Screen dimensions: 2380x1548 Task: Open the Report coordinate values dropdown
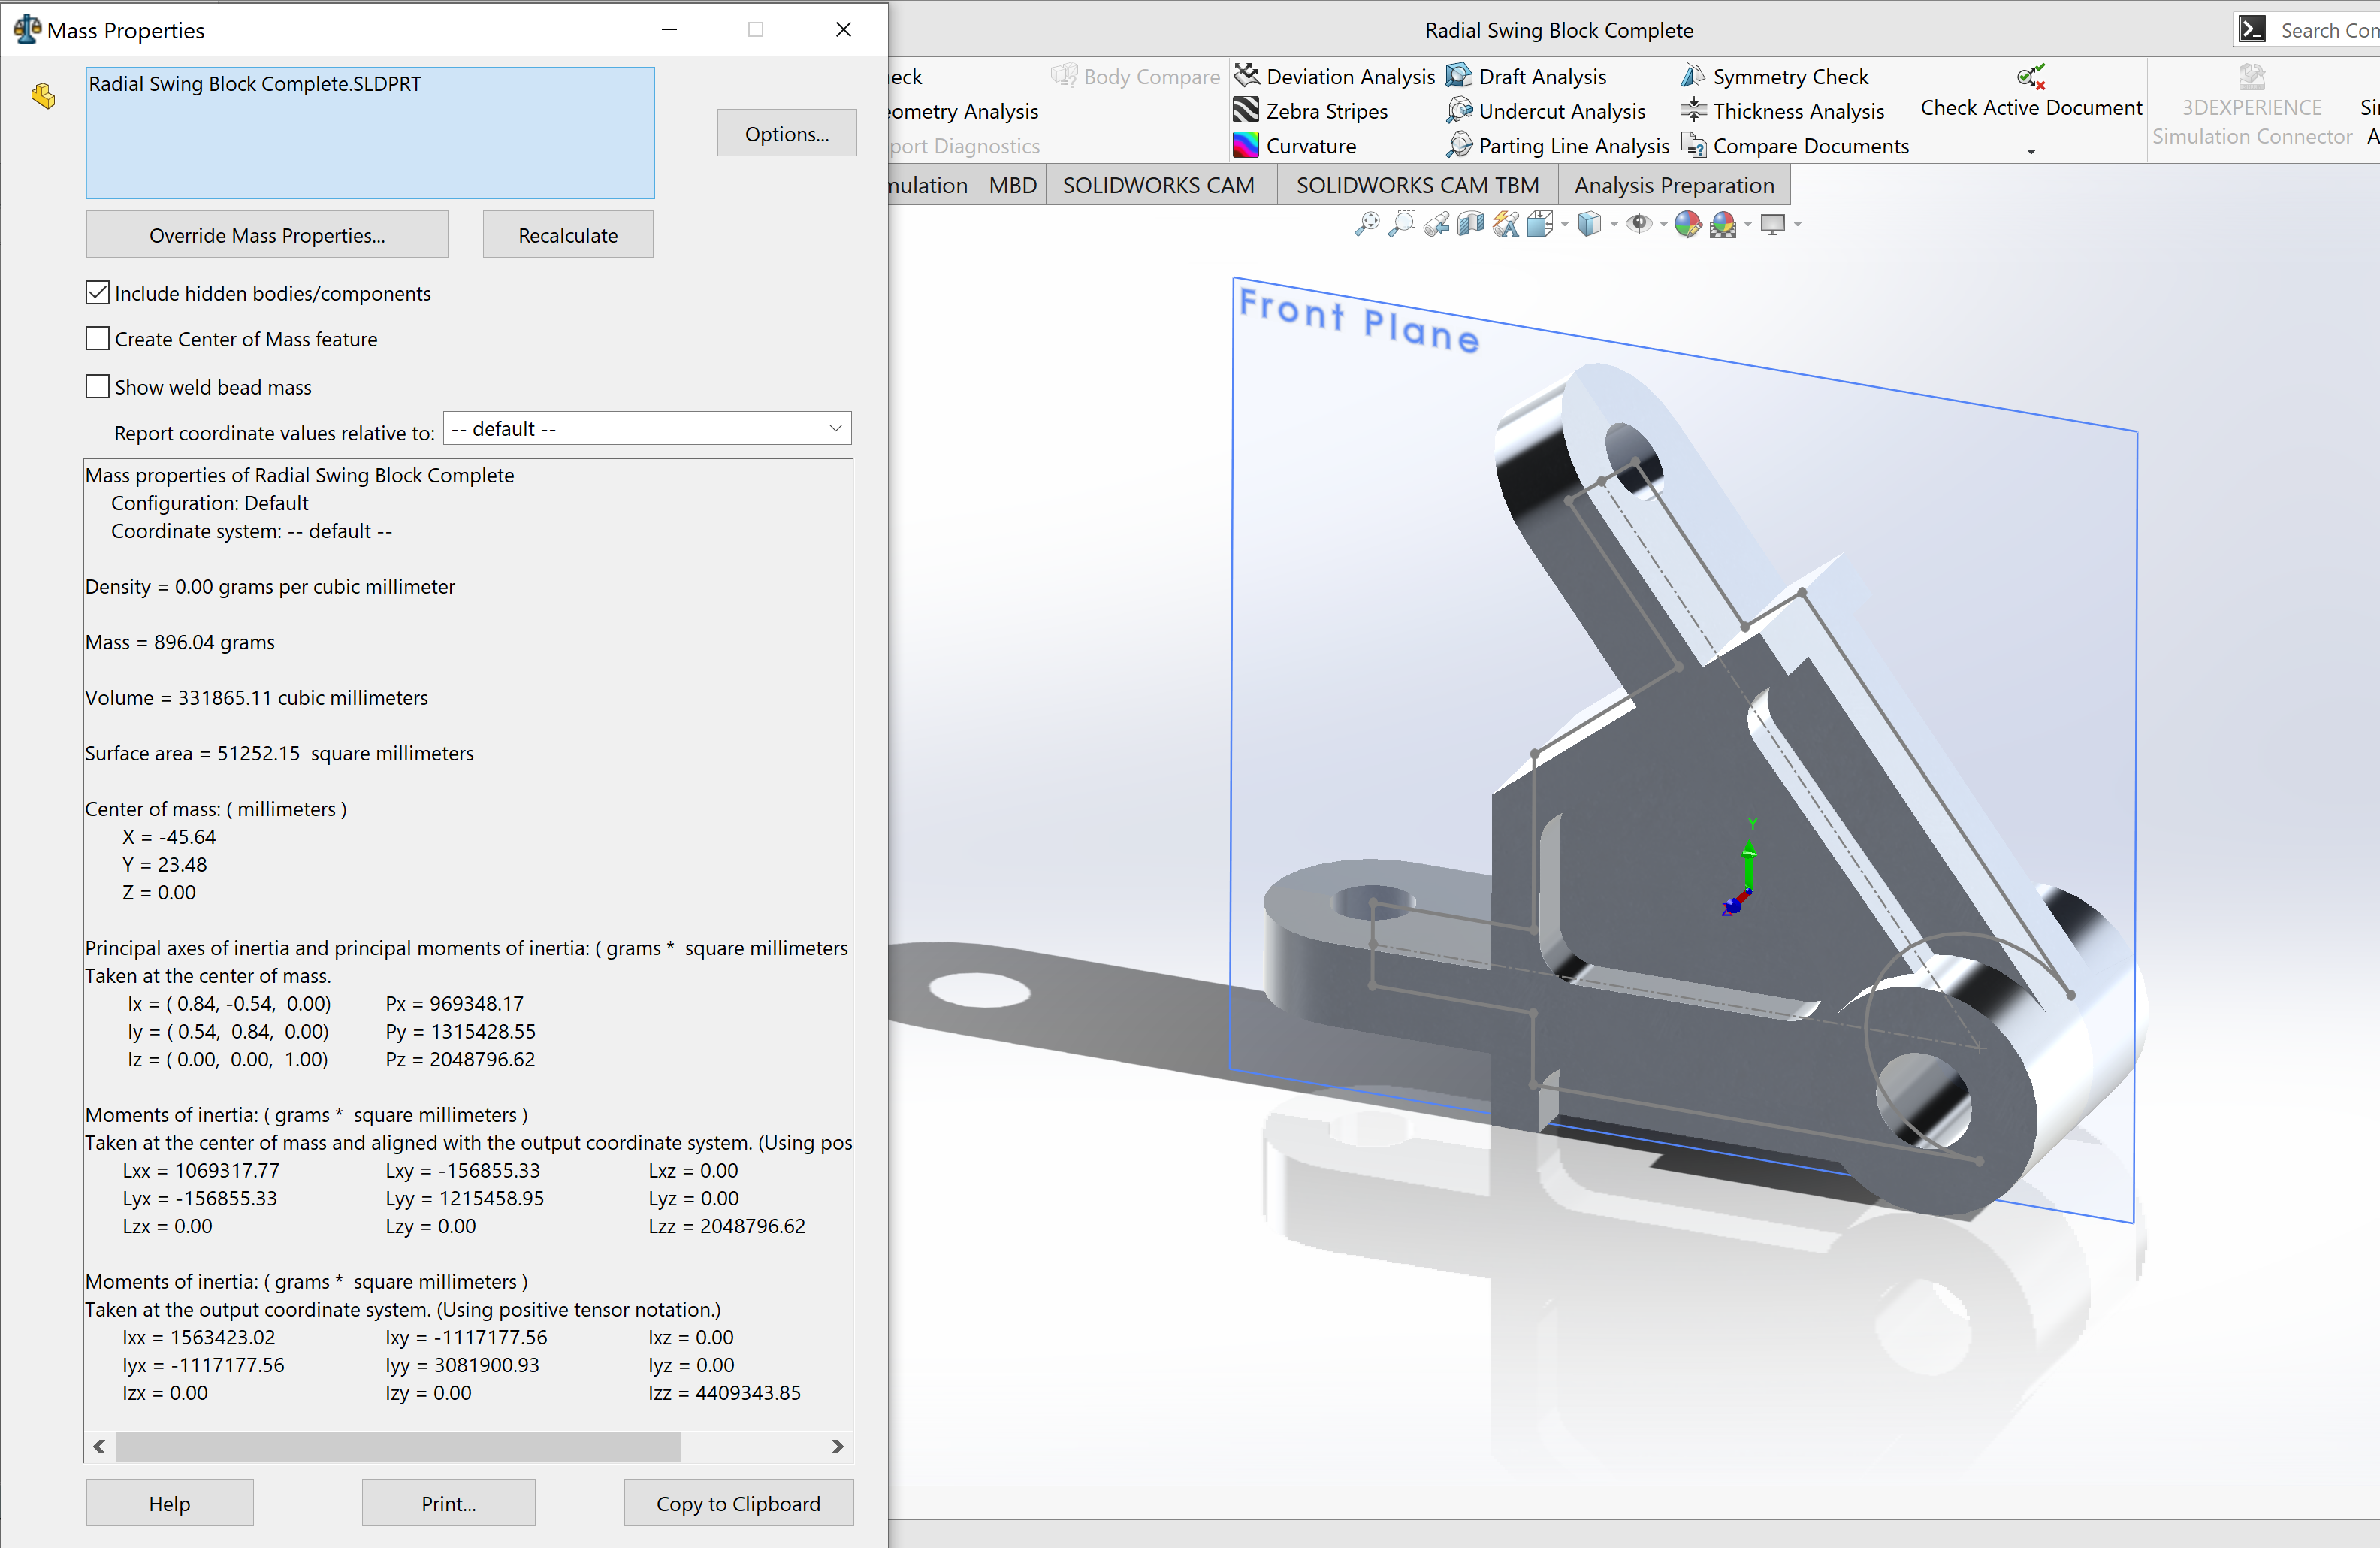(647, 429)
